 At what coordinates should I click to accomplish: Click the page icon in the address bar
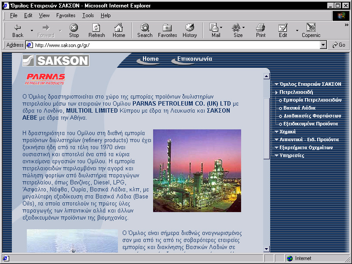coord(29,45)
